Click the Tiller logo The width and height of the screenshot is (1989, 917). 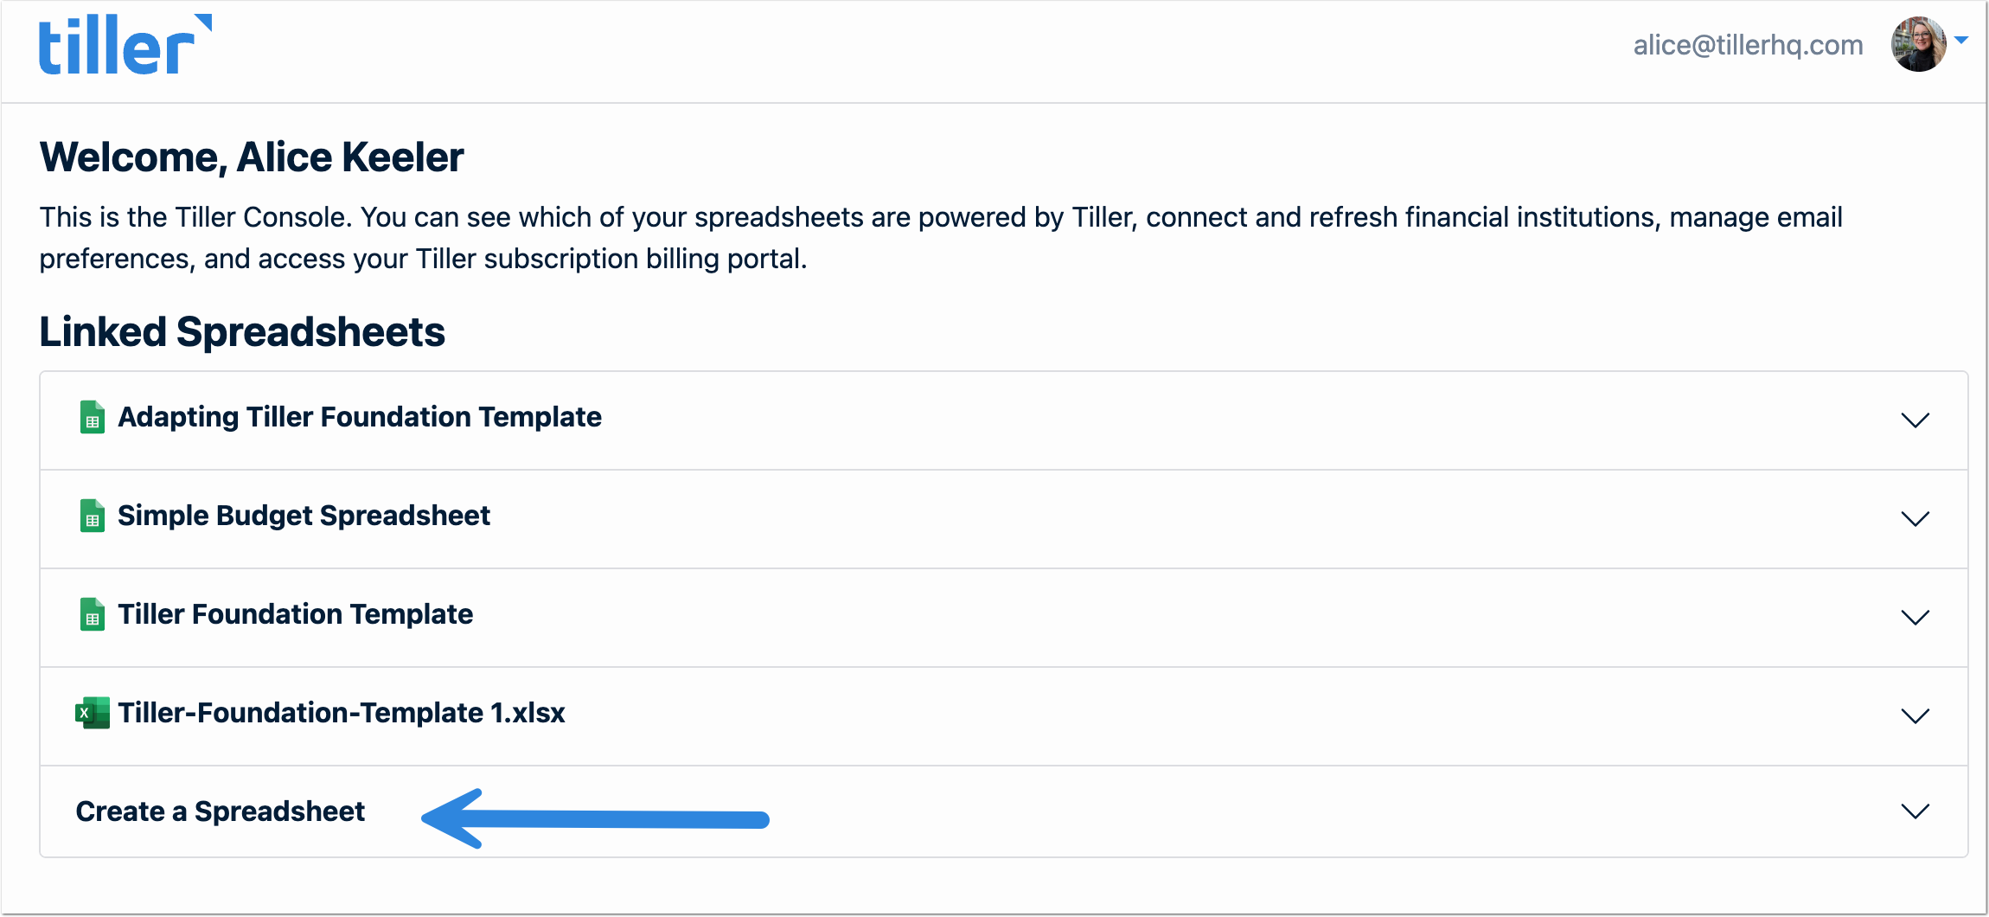click(x=125, y=45)
